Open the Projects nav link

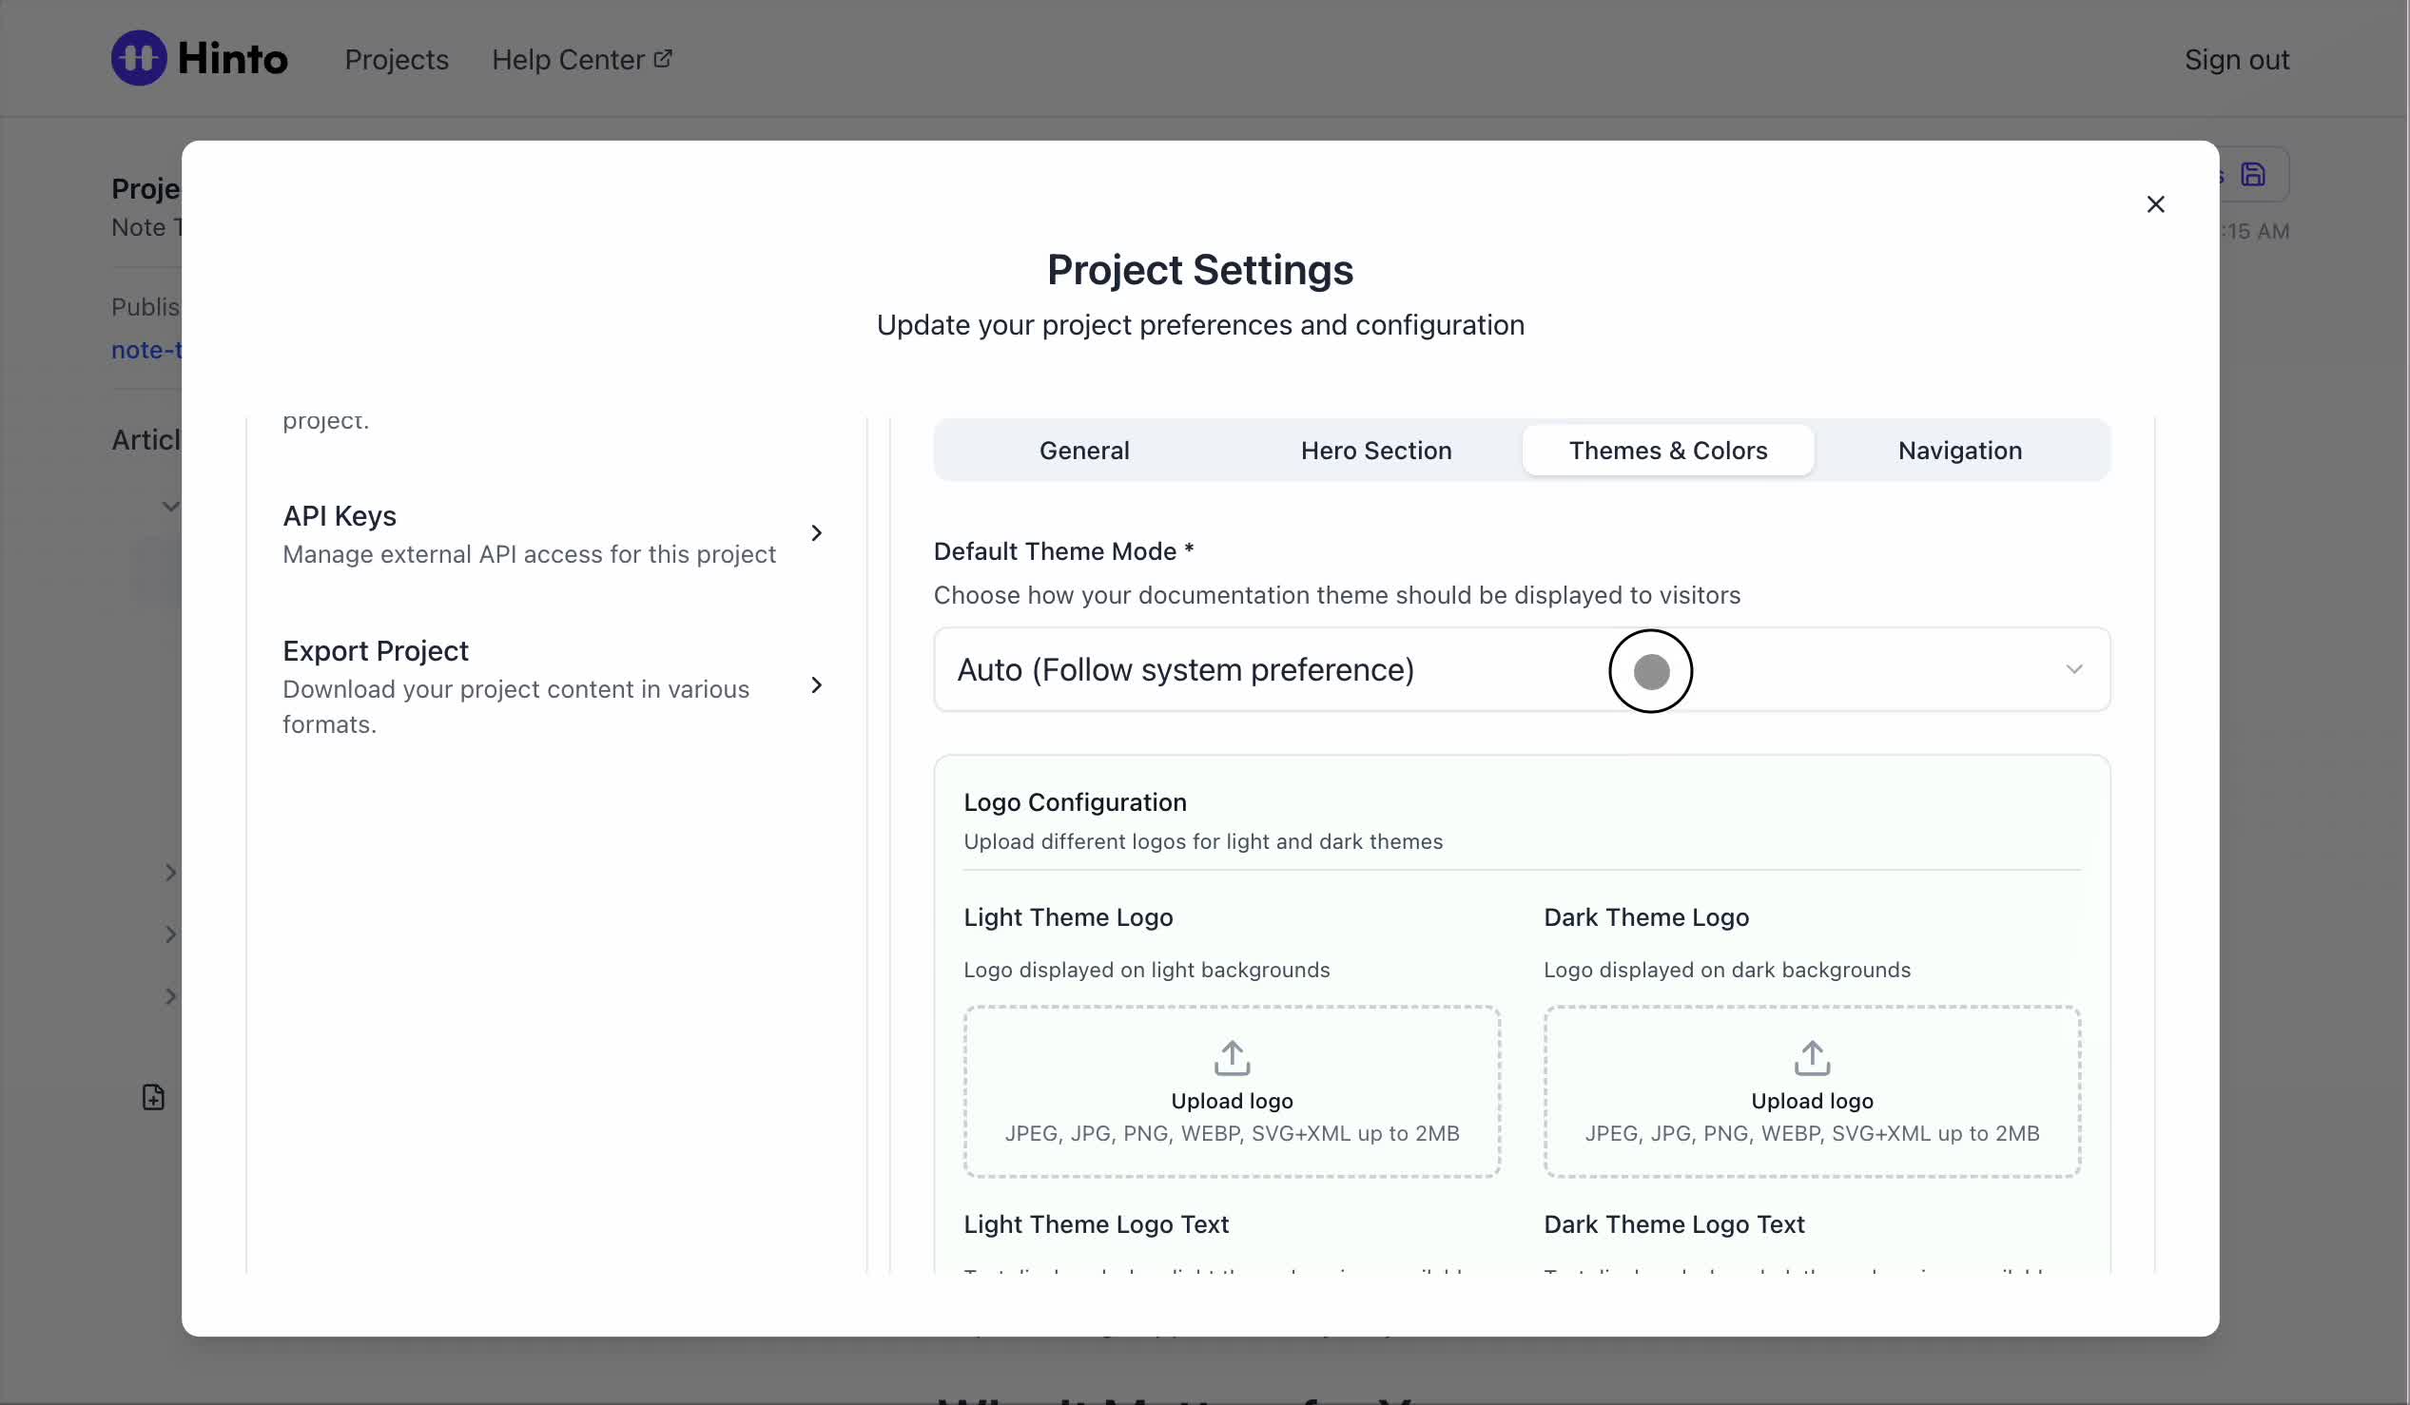(396, 60)
